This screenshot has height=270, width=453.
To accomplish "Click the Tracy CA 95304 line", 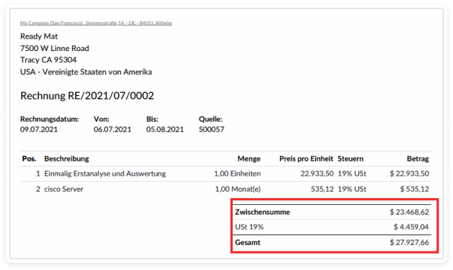I will pos(48,60).
